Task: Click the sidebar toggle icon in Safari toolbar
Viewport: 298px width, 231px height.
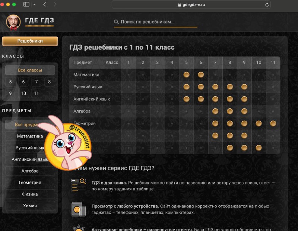Action: pyautogui.click(x=26, y=4)
